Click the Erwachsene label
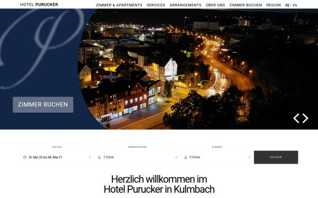Image resolution: width=318 pixels, height=198 pixels. tap(137, 147)
